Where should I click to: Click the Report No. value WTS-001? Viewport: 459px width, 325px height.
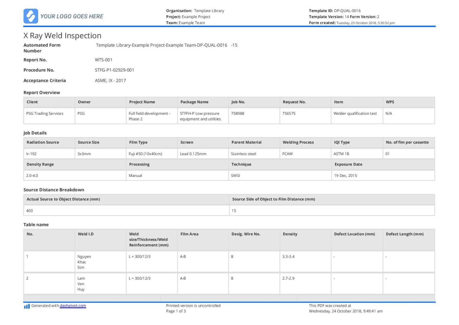(x=103, y=60)
